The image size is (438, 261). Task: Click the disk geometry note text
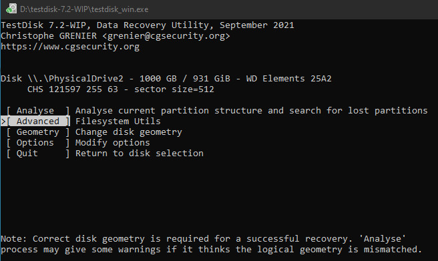[211, 244]
